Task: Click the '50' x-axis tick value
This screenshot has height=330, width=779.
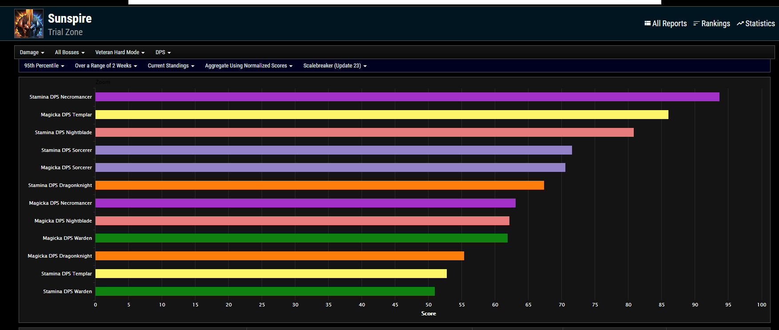Action: coord(429,305)
